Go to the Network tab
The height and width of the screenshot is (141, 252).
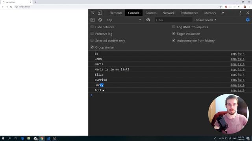pyautogui.click(x=169, y=13)
